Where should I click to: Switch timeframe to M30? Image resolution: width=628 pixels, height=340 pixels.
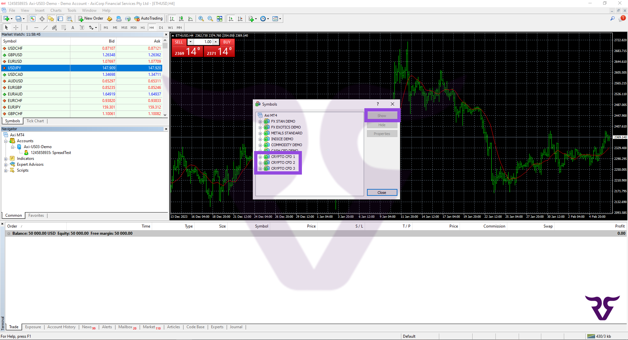pos(133,28)
